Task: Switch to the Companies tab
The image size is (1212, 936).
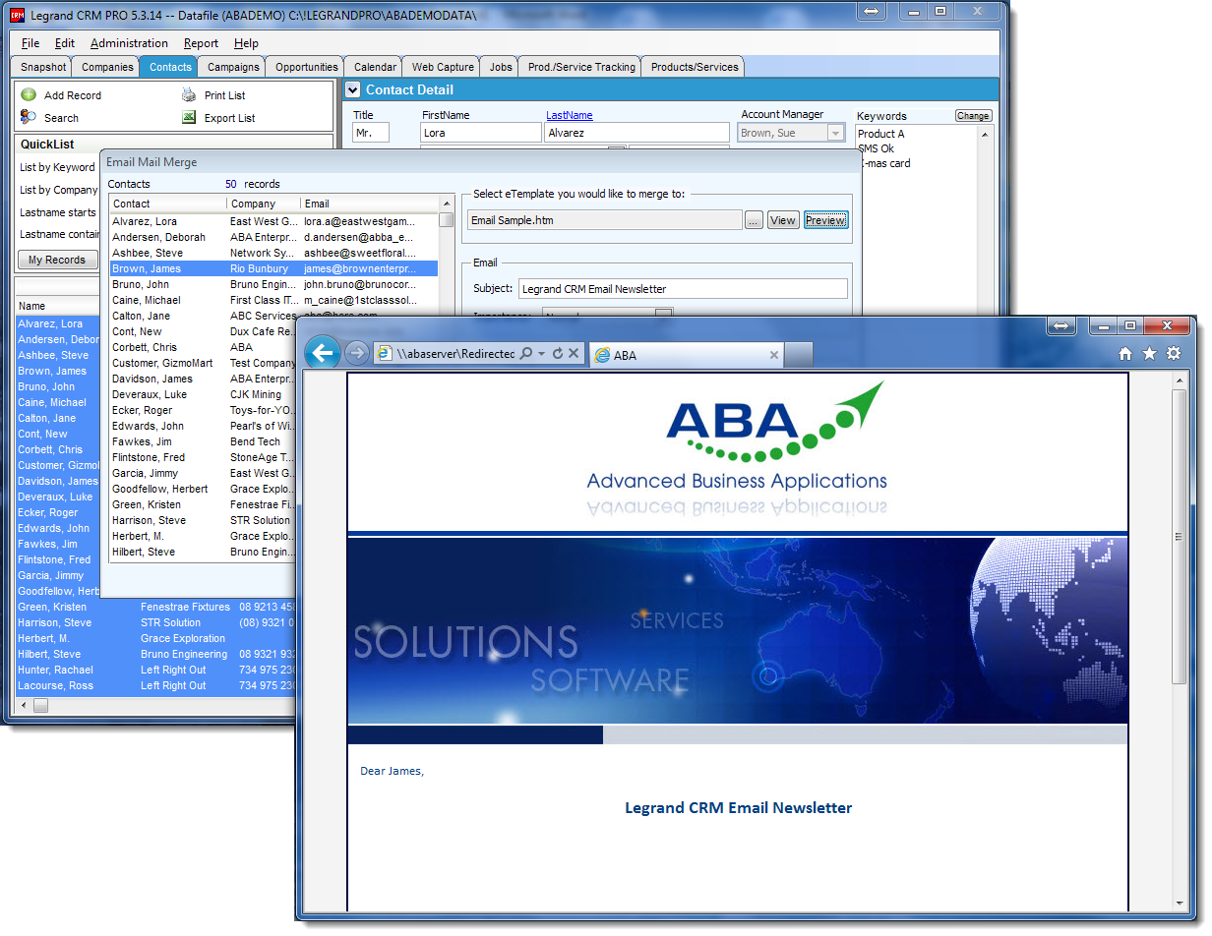Action: point(107,67)
